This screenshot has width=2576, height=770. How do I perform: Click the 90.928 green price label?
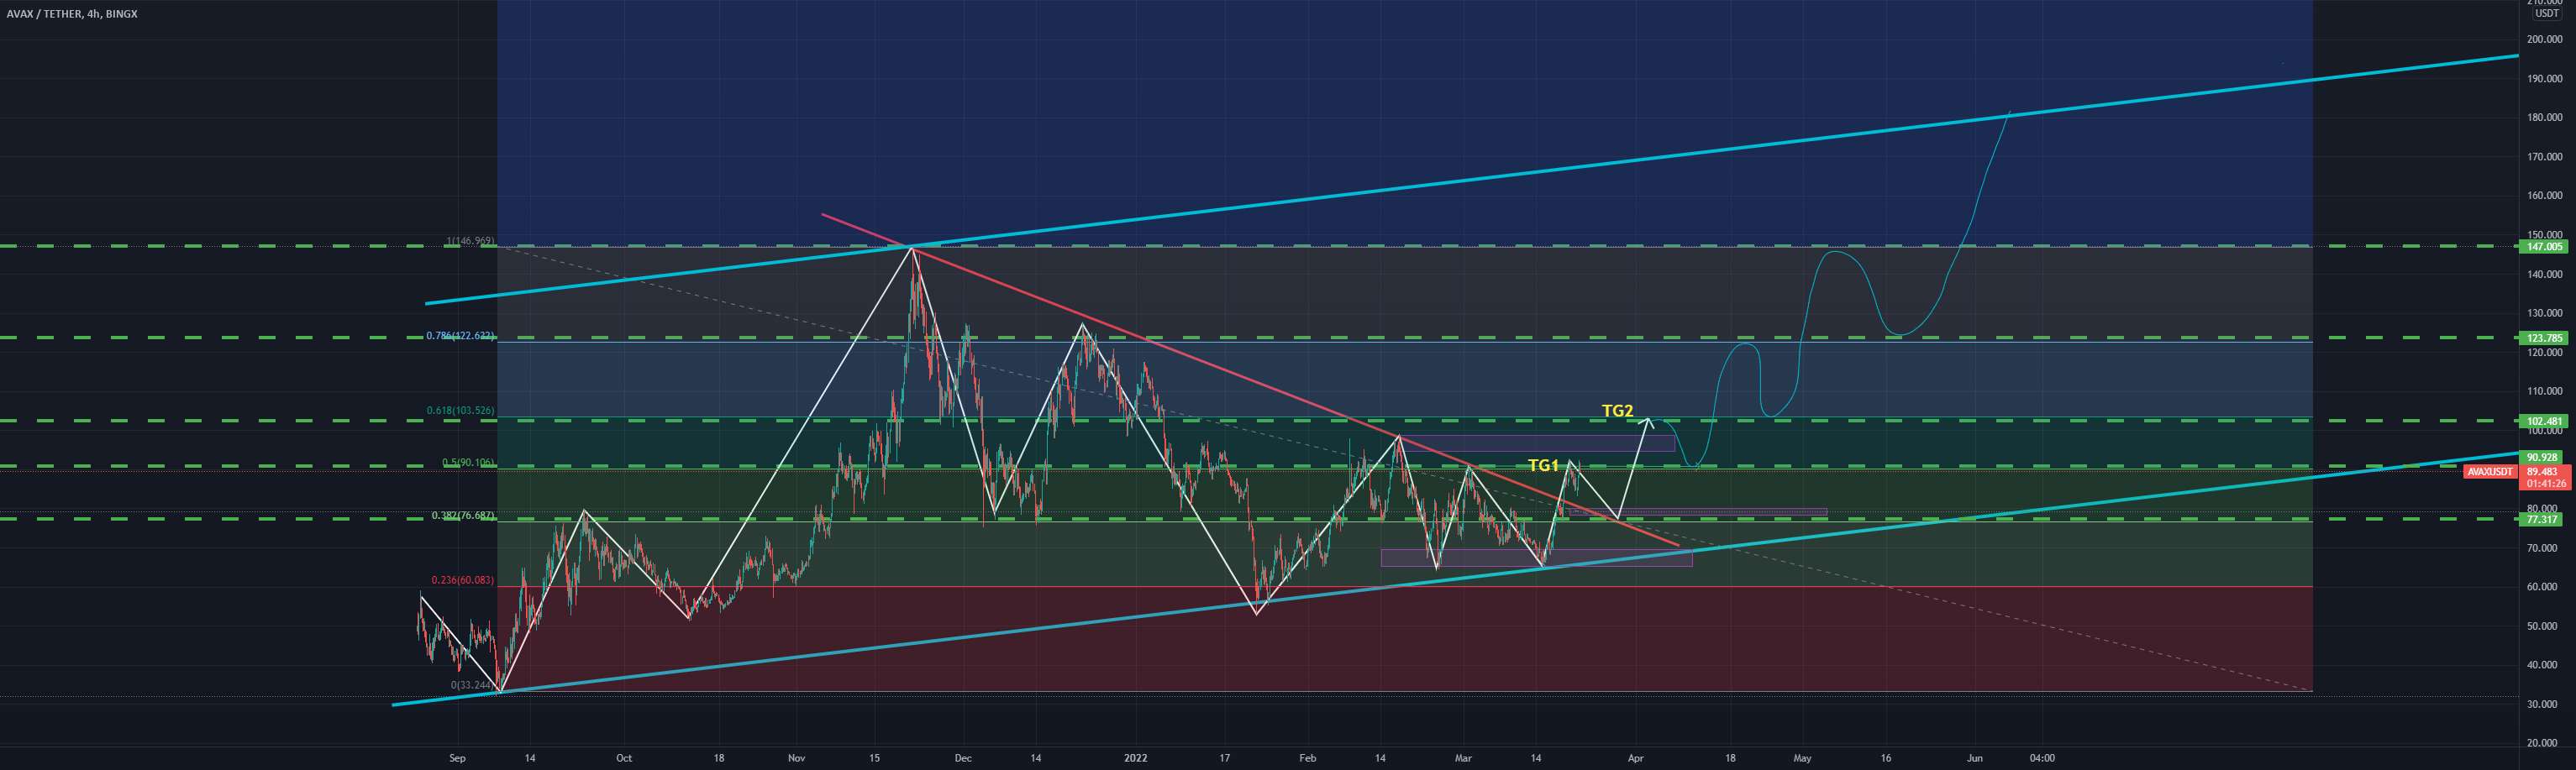coord(2540,457)
